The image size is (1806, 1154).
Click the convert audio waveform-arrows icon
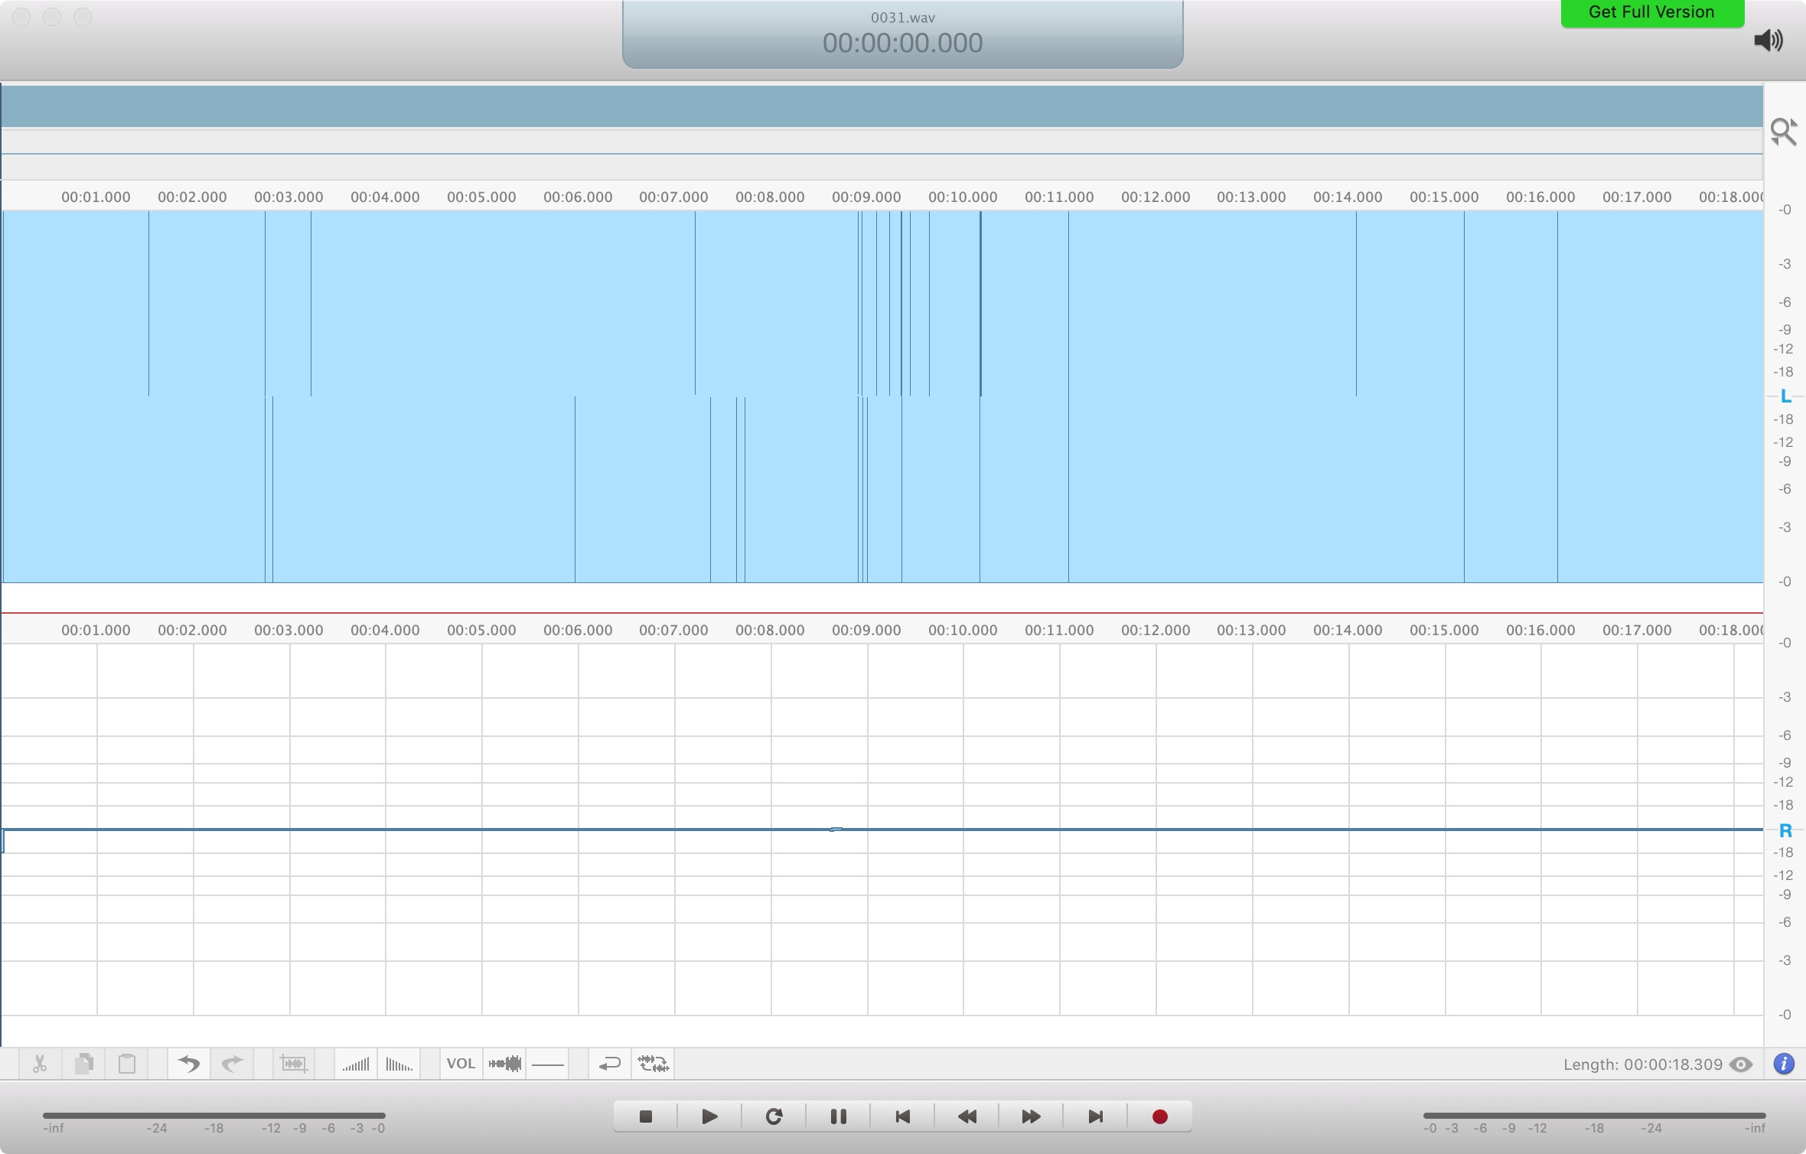click(x=654, y=1064)
